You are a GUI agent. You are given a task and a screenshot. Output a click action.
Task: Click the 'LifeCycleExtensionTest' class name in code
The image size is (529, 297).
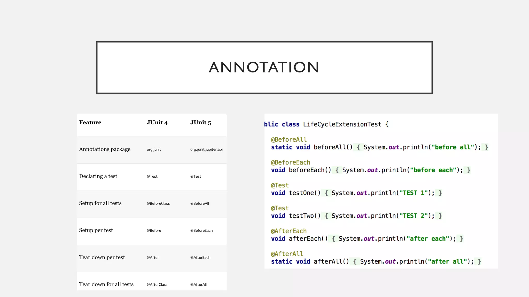click(342, 124)
